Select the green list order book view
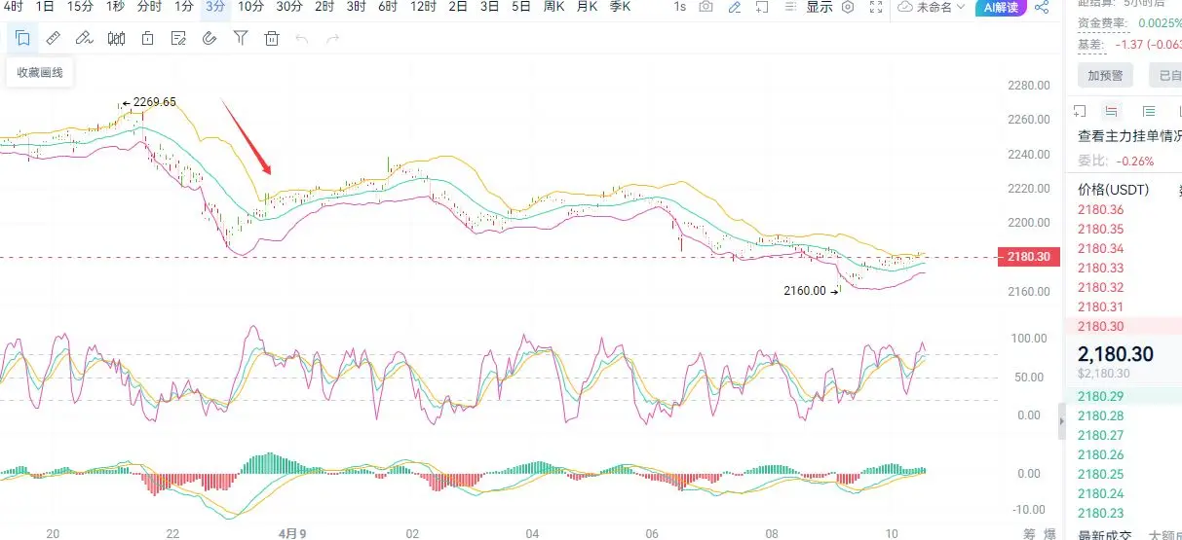The image size is (1182, 540). 1149,111
